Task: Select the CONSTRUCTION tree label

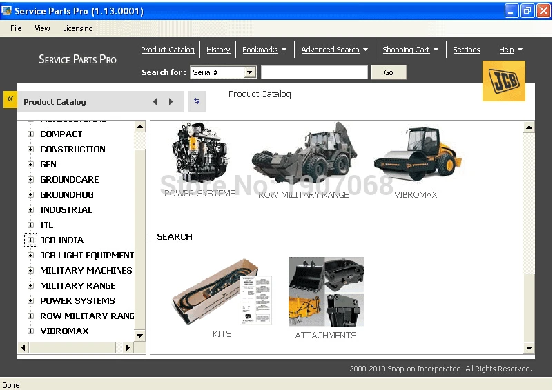Action: 73,150
